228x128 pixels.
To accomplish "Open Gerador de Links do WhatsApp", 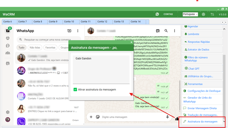I will [x=202, y=99].
